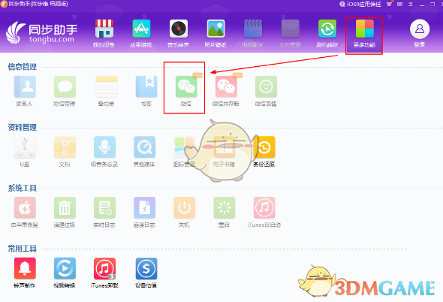
Task: Click the shirt skin icon in title bar
Action: pos(390,4)
